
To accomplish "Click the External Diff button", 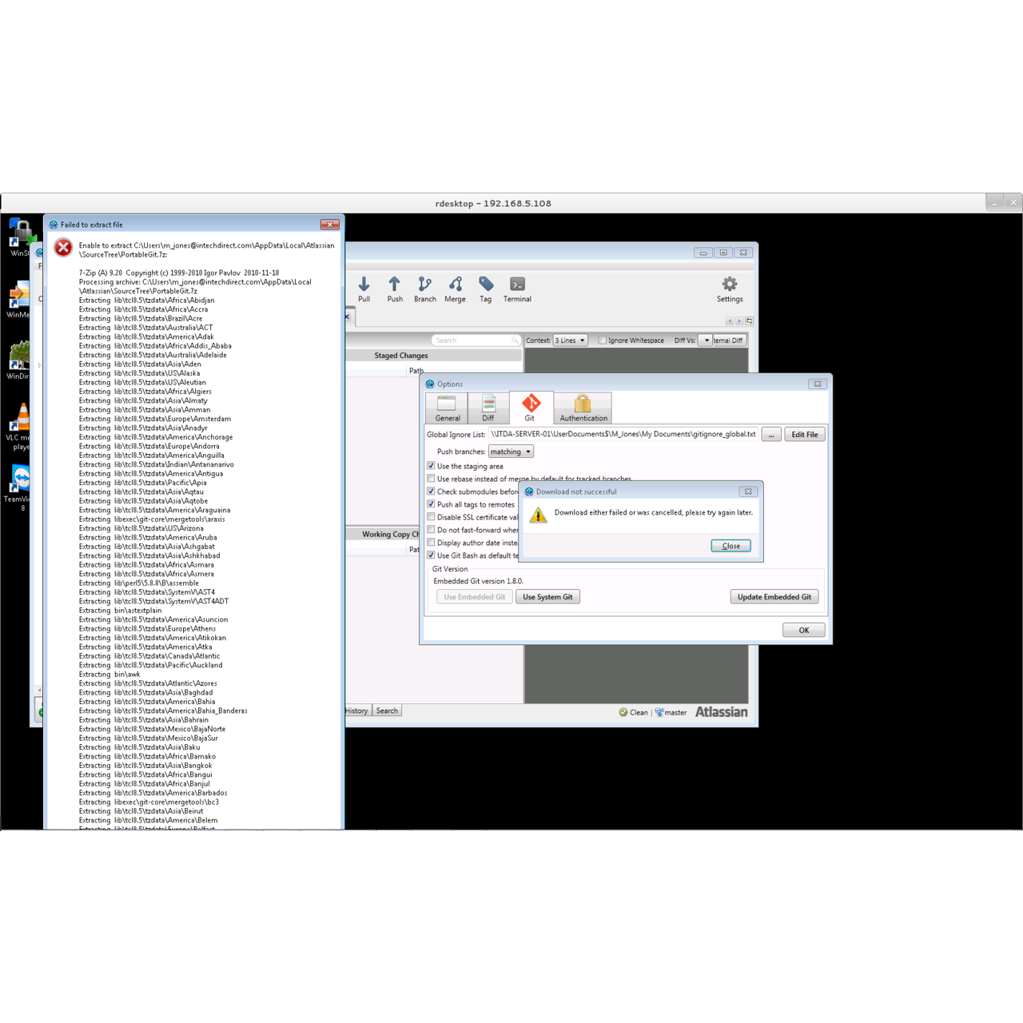I will [x=729, y=340].
